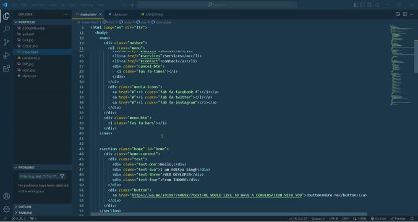Screen dimensions: 418x222
Task: Open COD2.JPG in the file explorer
Action: 43,46
